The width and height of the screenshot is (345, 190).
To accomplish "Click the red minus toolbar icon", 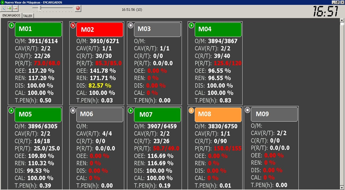I will point(15,8).
